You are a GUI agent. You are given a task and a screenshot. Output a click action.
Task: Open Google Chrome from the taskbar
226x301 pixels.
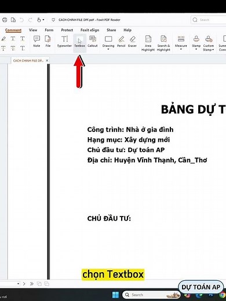point(223,295)
